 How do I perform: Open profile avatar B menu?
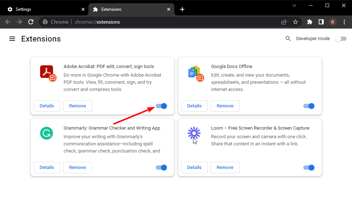tap(332, 22)
